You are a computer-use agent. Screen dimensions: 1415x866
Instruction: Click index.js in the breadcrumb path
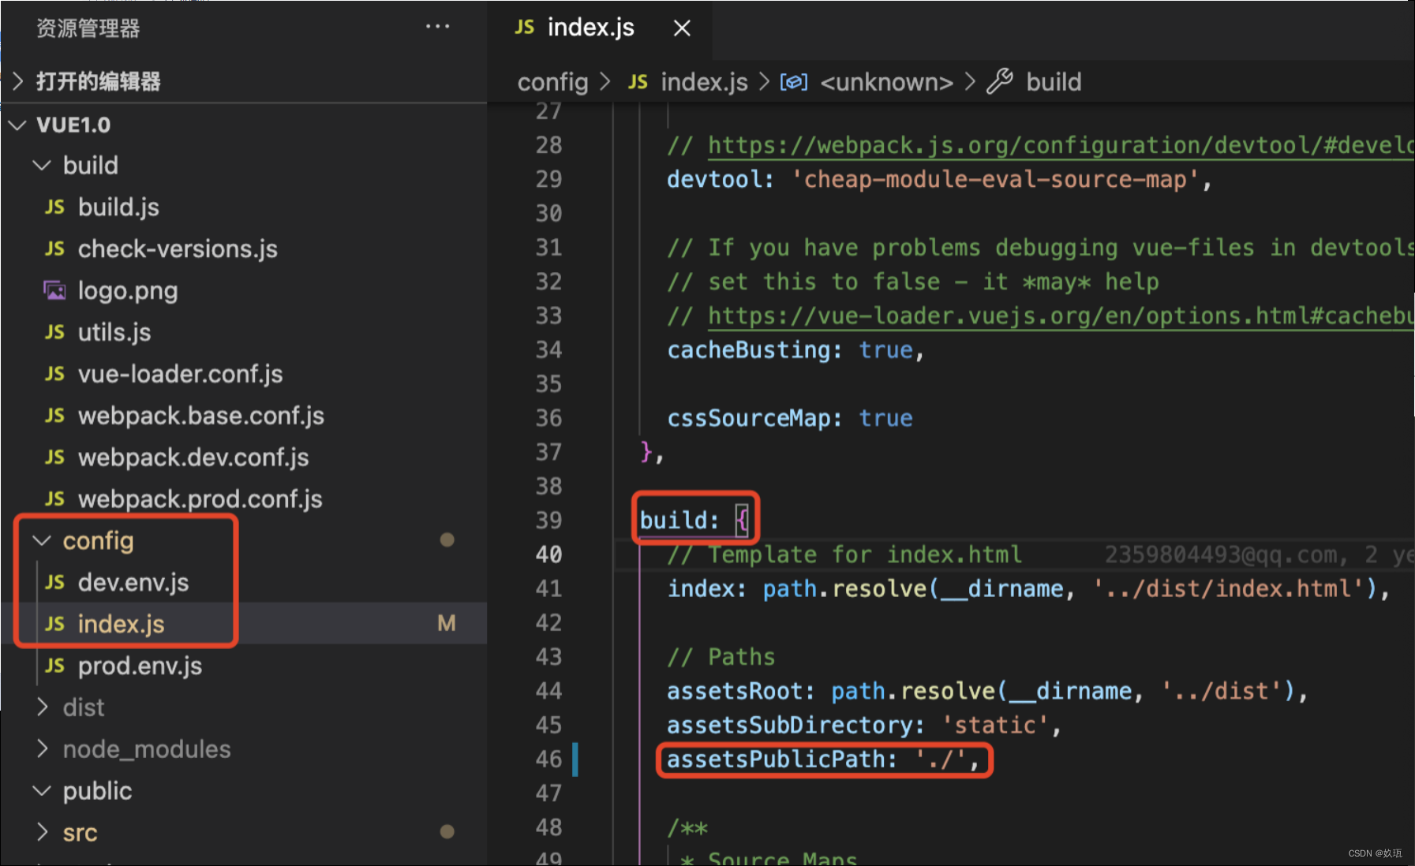tap(704, 82)
